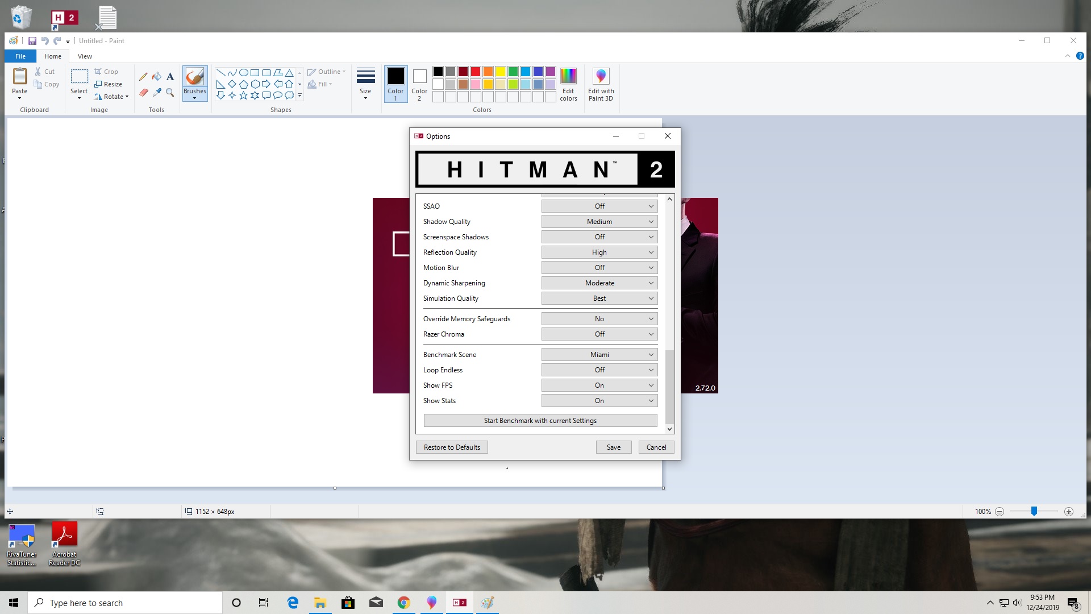Open Paint Help question mark icon

1080,56
